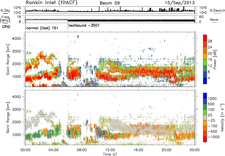
Task: Click the '25' value on velocity color bar
Action: pos(210,115)
